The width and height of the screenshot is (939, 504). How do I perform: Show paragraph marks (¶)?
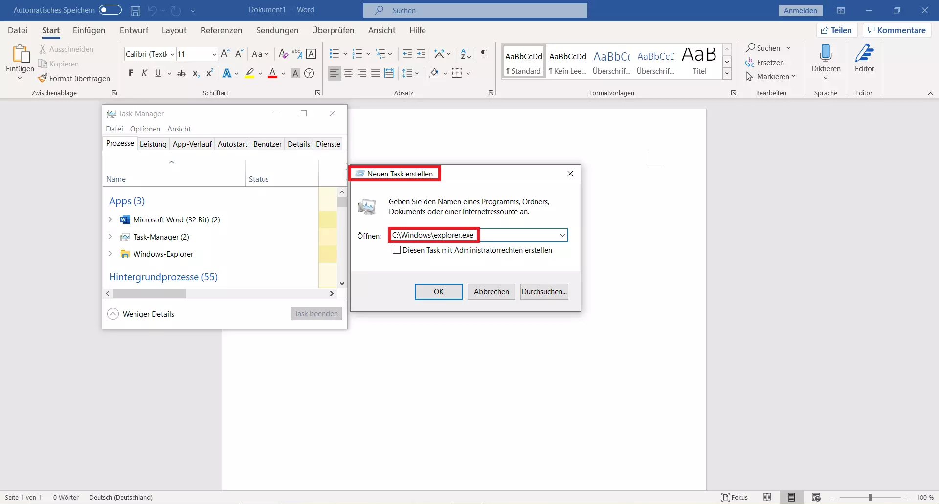[484, 54]
